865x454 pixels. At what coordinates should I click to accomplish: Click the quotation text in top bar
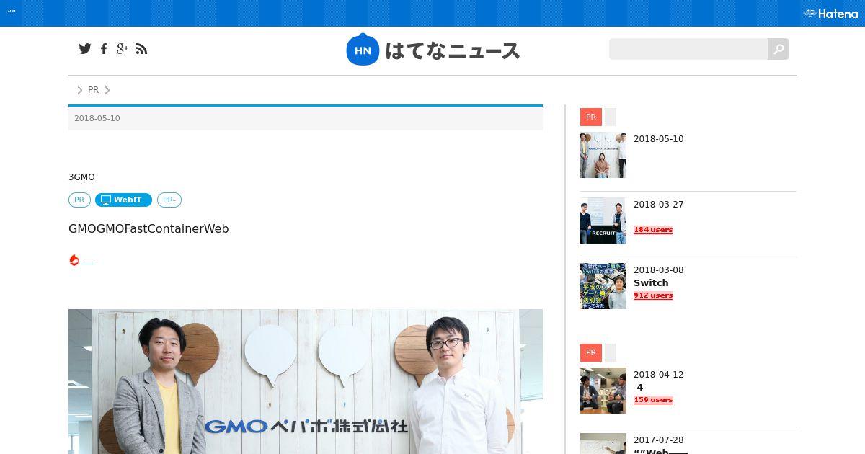tap(12, 12)
